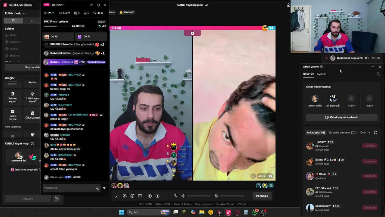Open the purple gift box 00:21 timer
The height and width of the screenshot is (217, 385).
pos(91,36)
